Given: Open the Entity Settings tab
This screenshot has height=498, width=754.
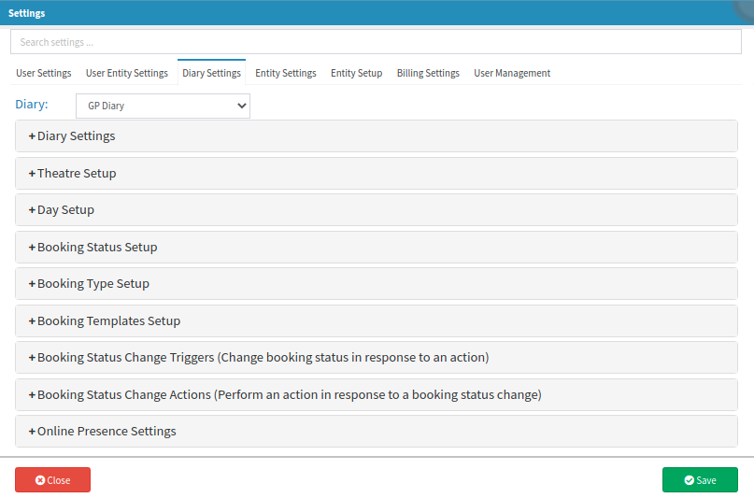Looking at the screenshot, I should pyautogui.click(x=286, y=73).
